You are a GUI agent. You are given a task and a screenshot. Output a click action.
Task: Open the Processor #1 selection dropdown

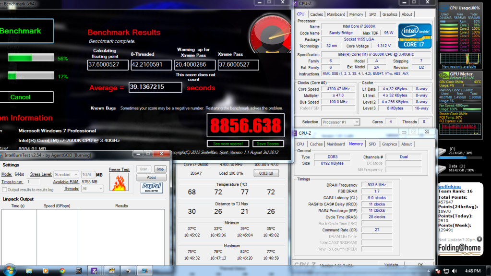point(340,122)
